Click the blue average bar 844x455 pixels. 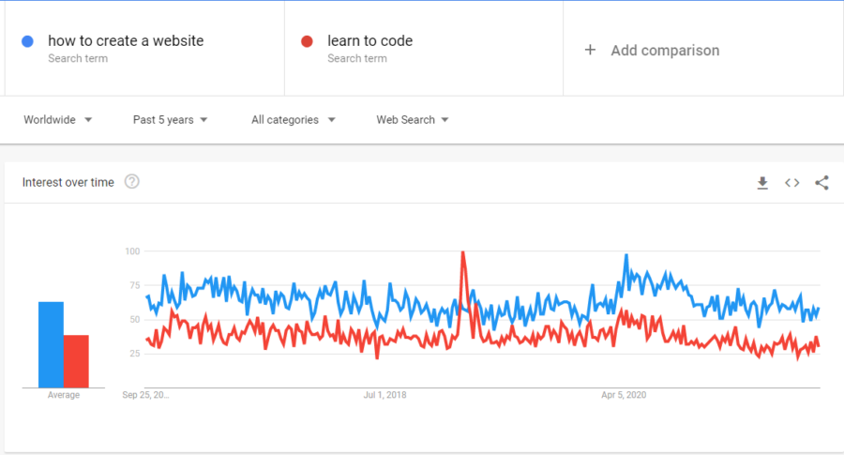(x=51, y=345)
